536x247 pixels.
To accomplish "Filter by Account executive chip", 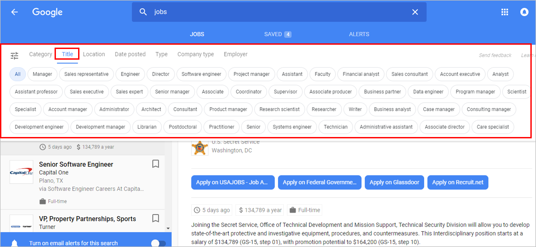I will pos(460,74).
